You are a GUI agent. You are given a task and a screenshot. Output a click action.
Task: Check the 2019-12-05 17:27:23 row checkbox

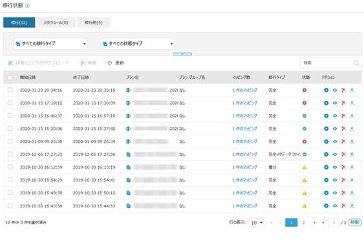[10, 154]
